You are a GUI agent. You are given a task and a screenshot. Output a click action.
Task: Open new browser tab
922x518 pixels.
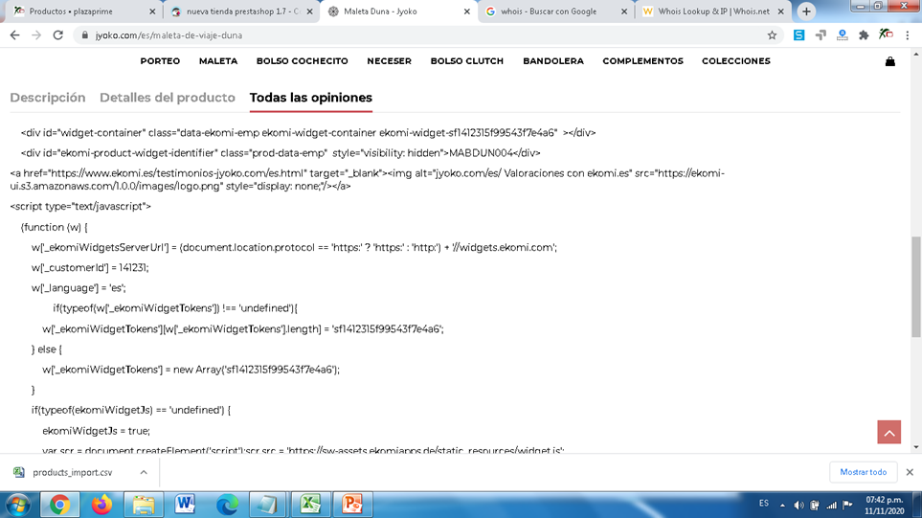pyautogui.click(x=806, y=11)
